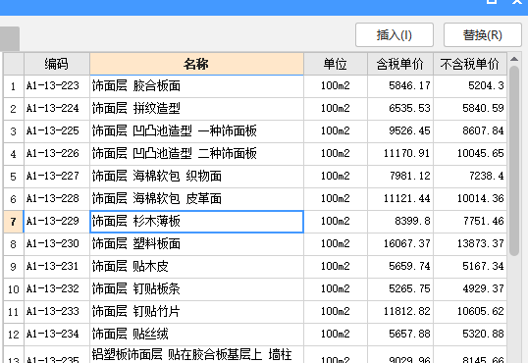Select 饰面层 拼纹造型 name cell

[x=196, y=109]
